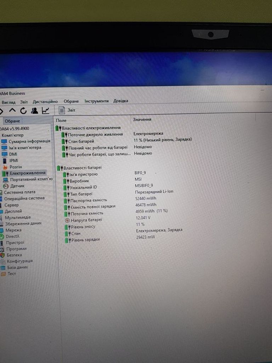Select Напруга батареї row
This screenshot has width=272, height=363.
108,219
